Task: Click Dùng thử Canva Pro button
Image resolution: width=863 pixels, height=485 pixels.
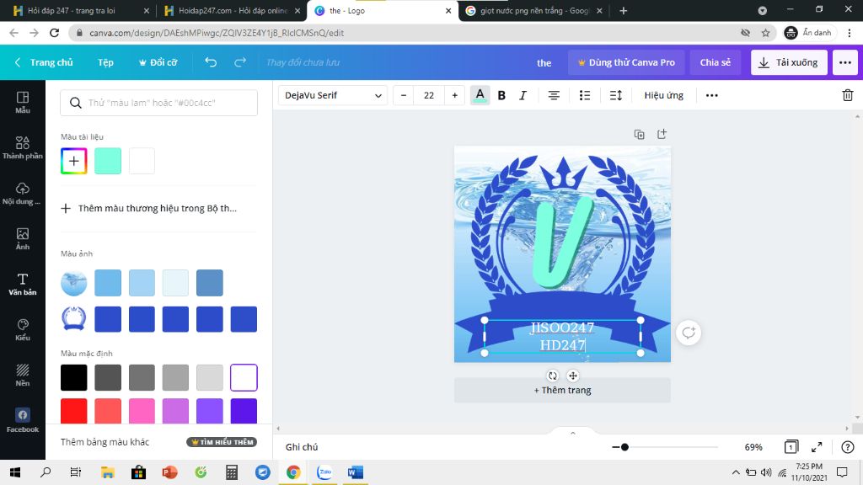Action: [x=626, y=62]
